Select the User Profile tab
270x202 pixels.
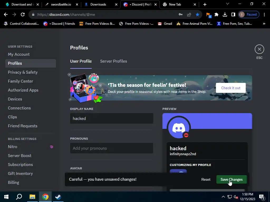click(x=81, y=61)
